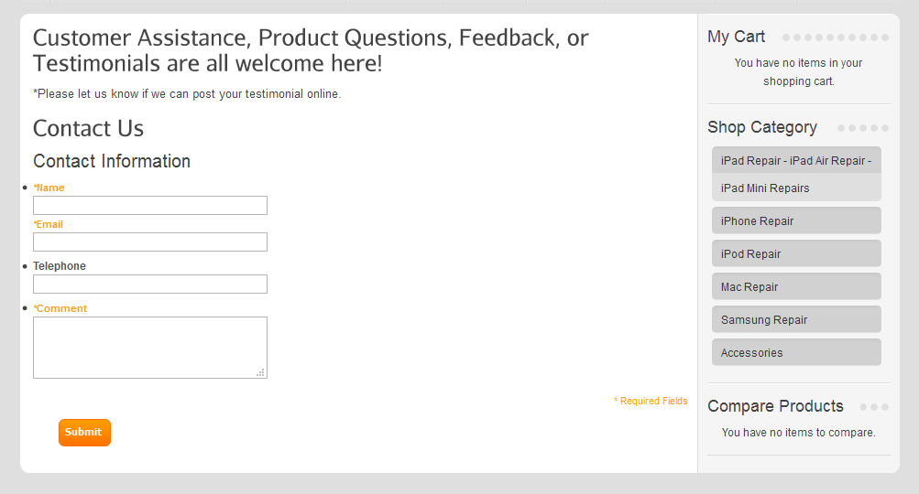Screen dimensions: 919x494
Task: Select the Telephone input field
Action: [x=150, y=284]
